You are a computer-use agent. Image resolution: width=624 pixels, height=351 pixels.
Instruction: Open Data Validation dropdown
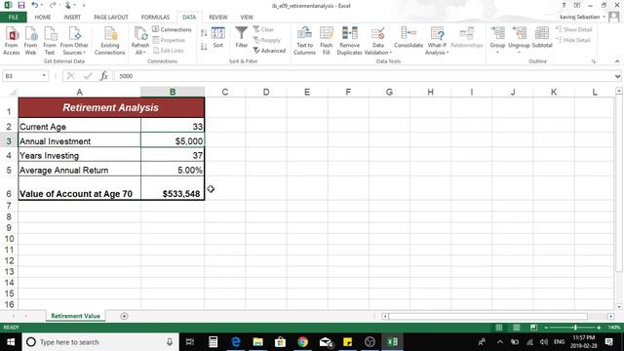click(377, 49)
